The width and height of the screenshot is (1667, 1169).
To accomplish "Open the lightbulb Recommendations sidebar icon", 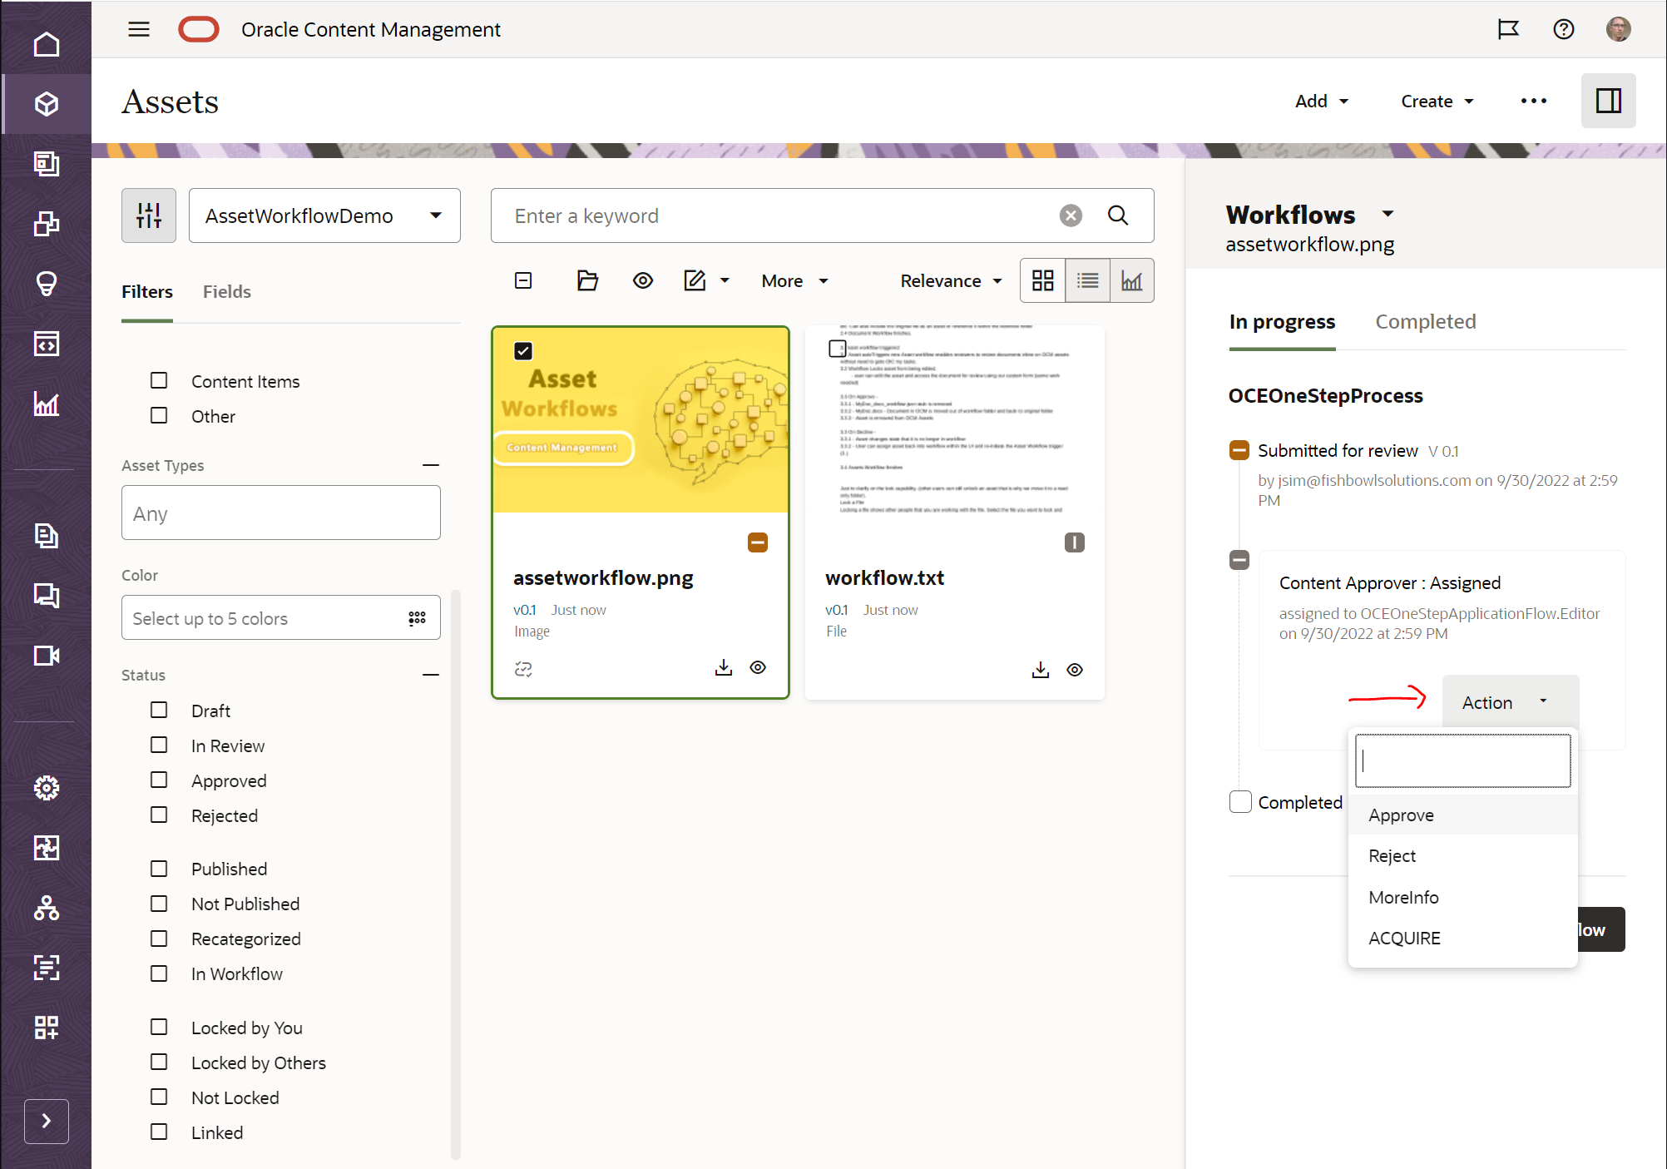I will click(47, 284).
